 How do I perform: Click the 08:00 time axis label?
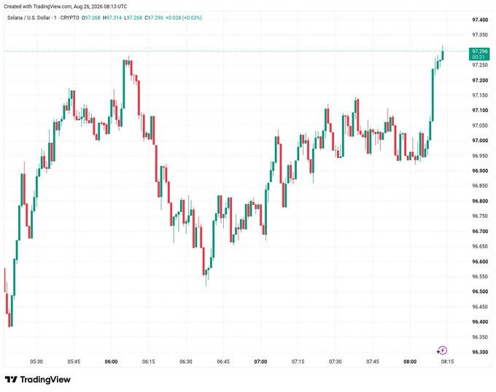410,361
